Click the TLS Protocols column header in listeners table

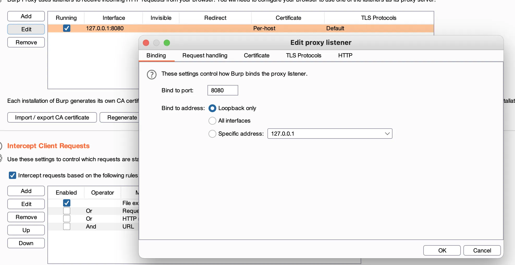pos(379,18)
